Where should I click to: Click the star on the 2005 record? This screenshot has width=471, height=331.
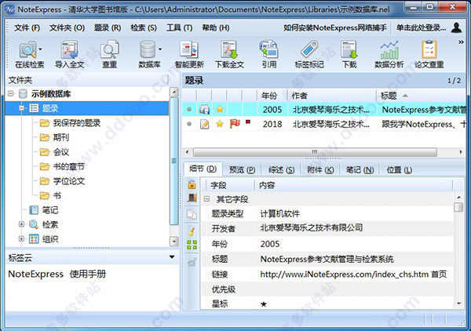(220, 109)
